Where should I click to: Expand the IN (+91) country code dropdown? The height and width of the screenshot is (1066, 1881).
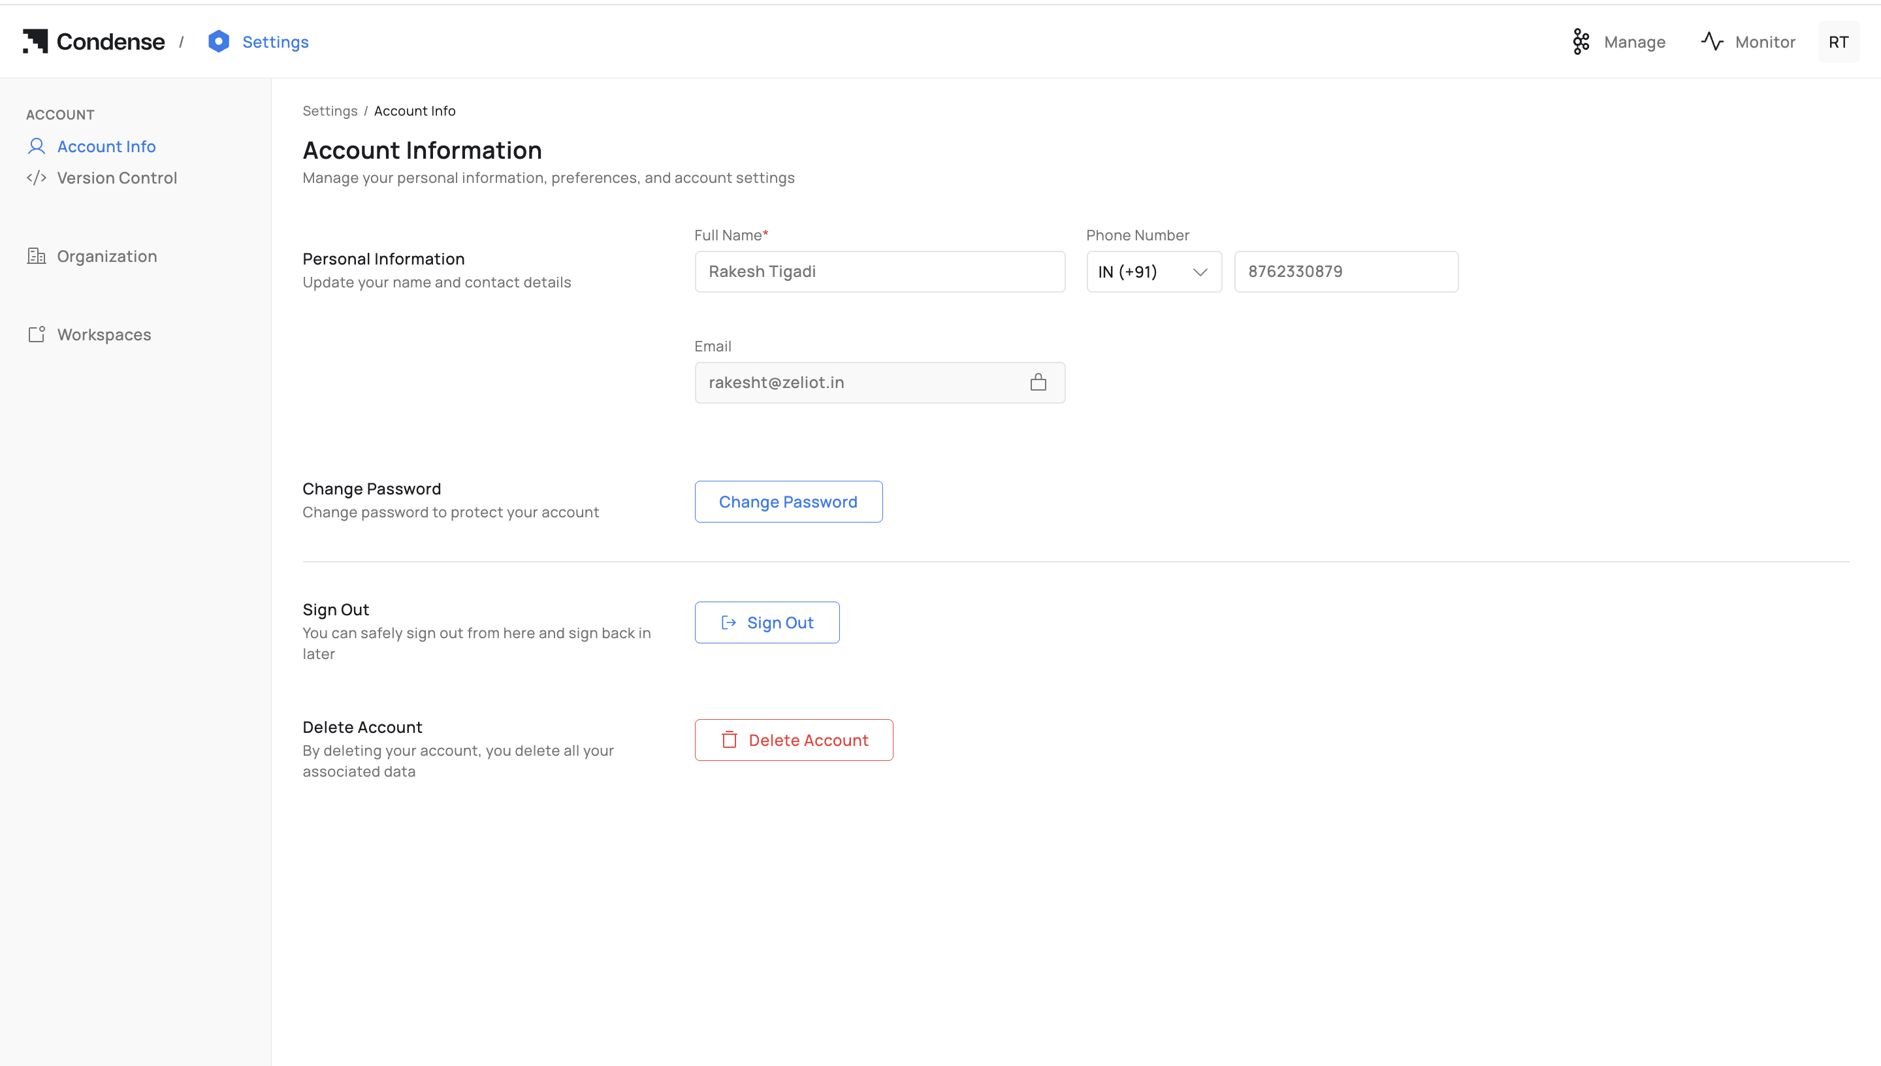tap(1153, 272)
